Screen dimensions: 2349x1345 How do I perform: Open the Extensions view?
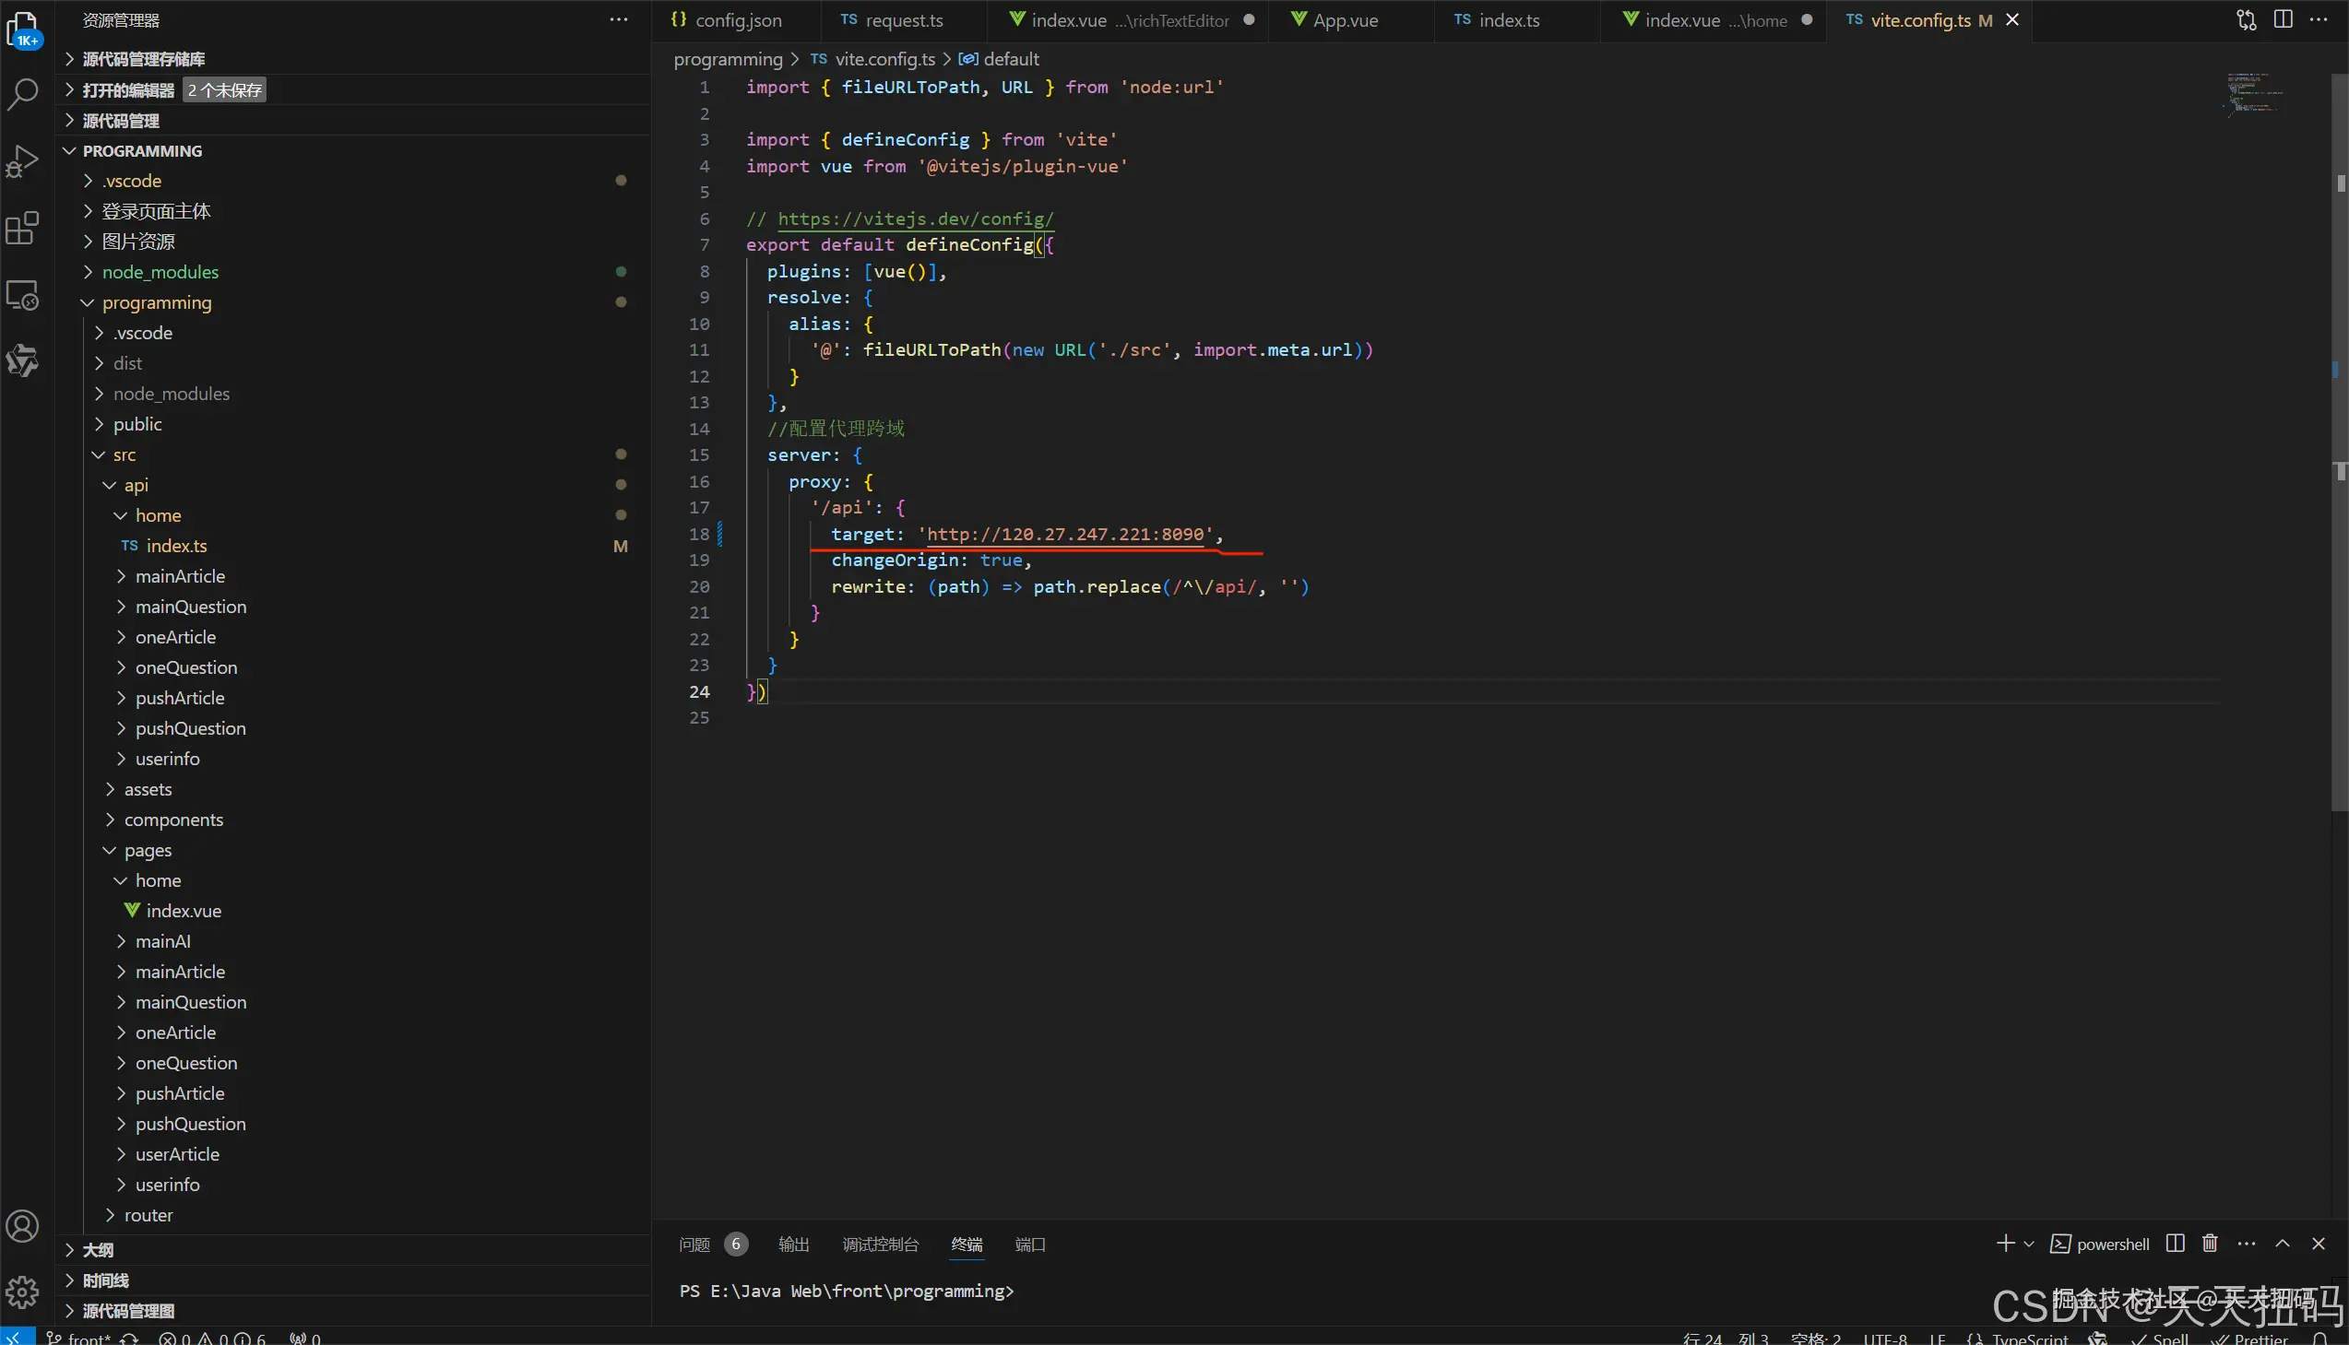22,228
